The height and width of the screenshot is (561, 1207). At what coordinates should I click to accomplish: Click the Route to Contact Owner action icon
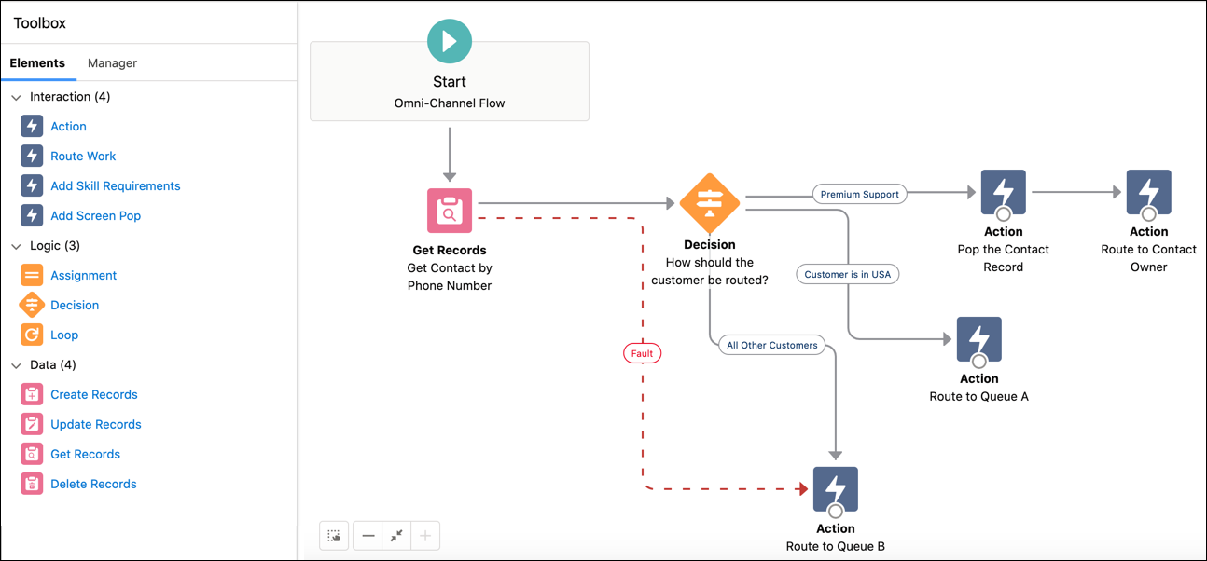click(1148, 193)
